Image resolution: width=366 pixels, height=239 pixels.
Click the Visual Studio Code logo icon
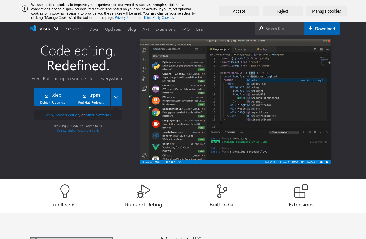click(x=33, y=29)
